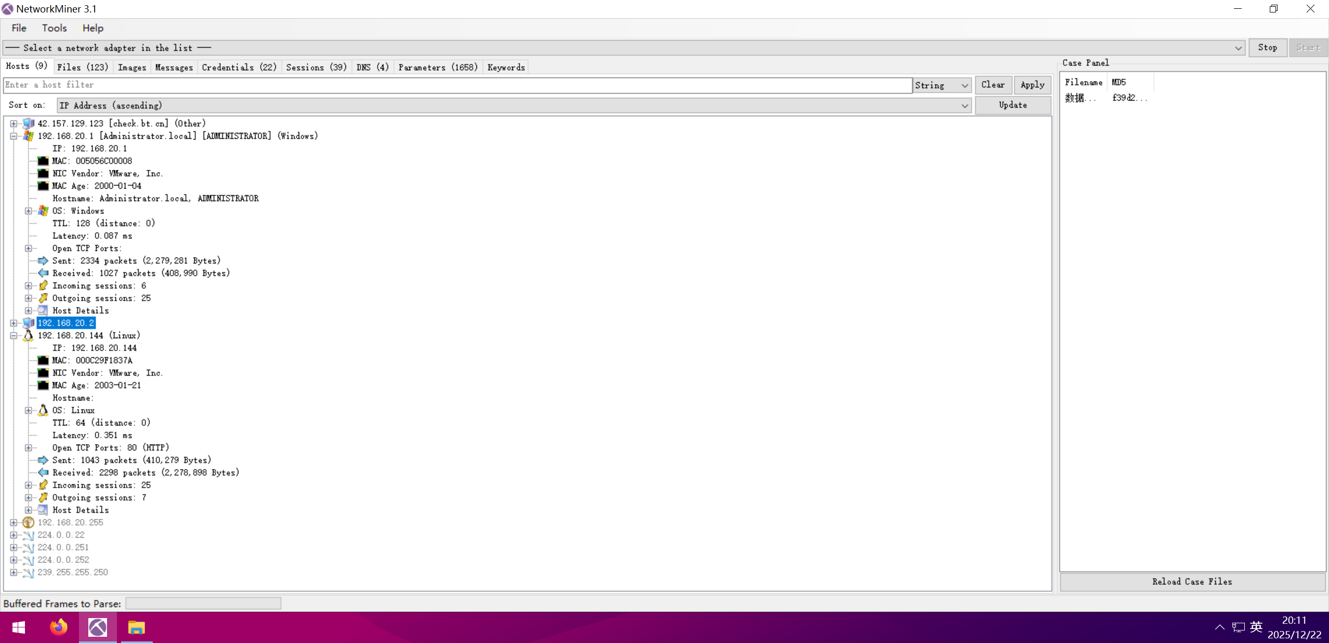Click the Clear filter button
The width and height of the screenshot is (1329, 643).
click(993, 85)
